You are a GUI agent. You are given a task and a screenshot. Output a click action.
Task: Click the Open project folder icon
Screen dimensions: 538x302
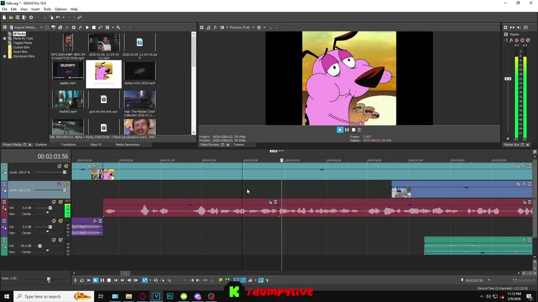click(x=11, y=17)
